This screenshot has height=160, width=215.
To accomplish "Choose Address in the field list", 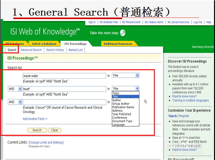I will [x=125, y=111].
